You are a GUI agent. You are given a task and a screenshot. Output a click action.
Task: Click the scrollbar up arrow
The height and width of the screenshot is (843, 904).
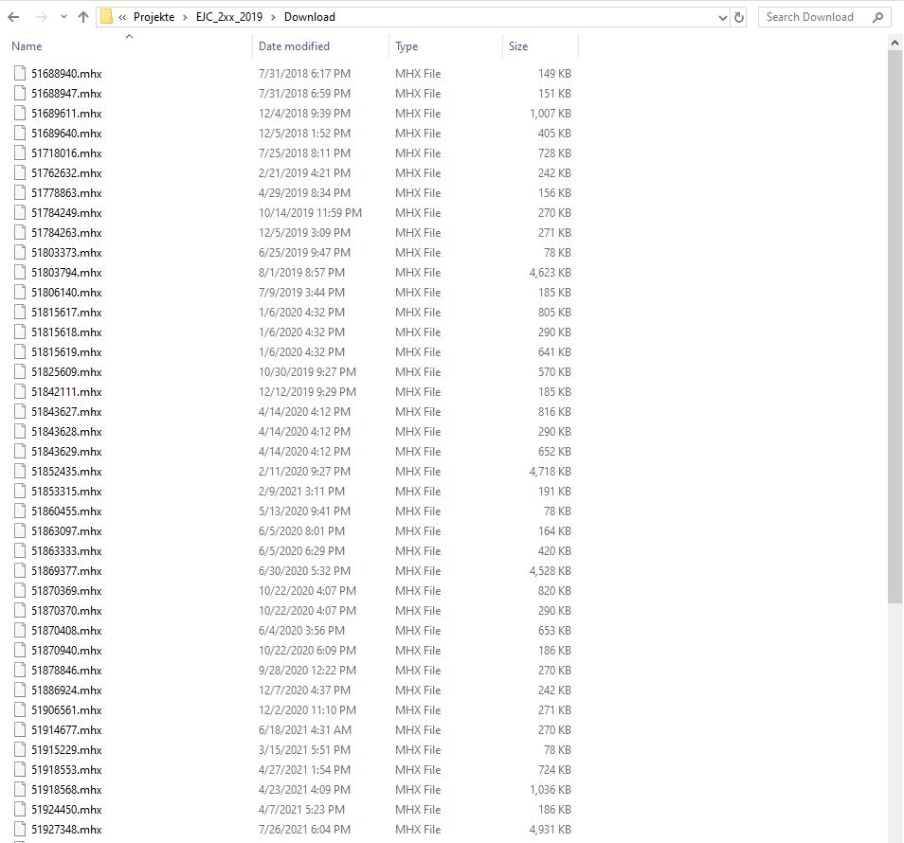(895, 43)
